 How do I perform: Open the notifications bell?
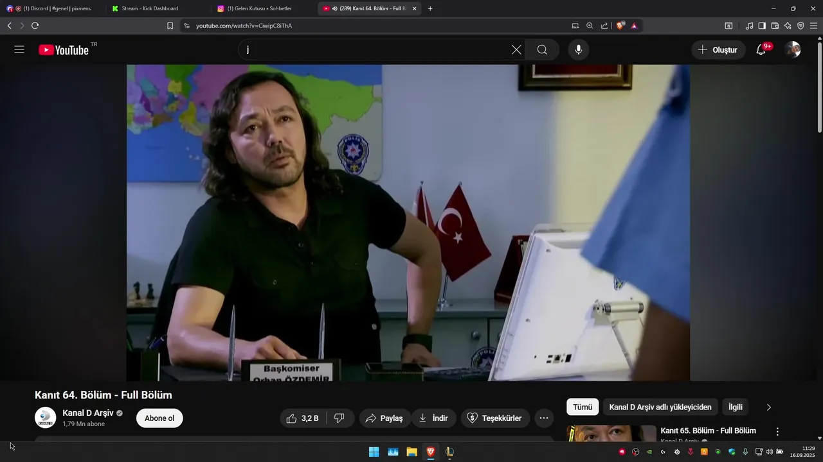tap(762, 49)
